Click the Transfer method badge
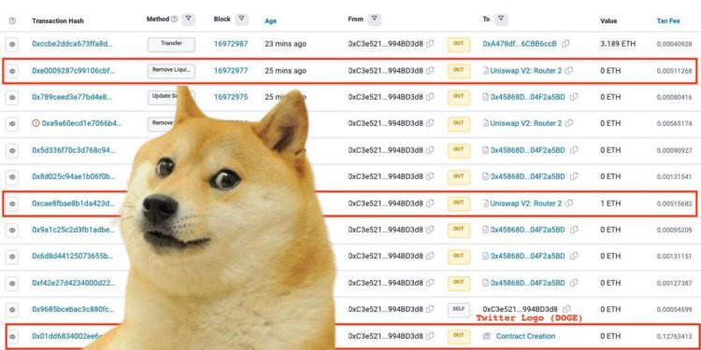Viewport: 701px width, 350px height. tap(171, 44)
